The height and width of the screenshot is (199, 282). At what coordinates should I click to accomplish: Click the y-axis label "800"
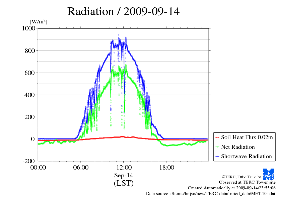(x=30, y=51)
